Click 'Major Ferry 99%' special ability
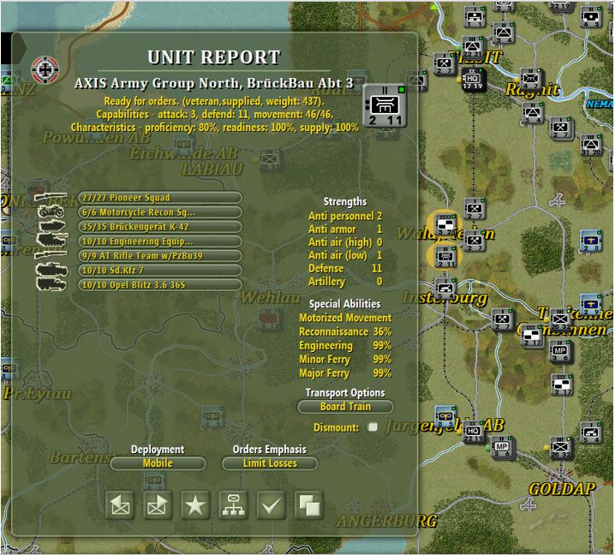Image resolution: width=615 pixels, height=555 pixels. coord(345,373)
